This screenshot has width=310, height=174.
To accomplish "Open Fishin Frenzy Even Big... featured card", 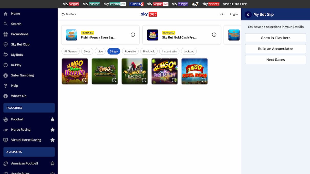I will click(x=100, y=35).
